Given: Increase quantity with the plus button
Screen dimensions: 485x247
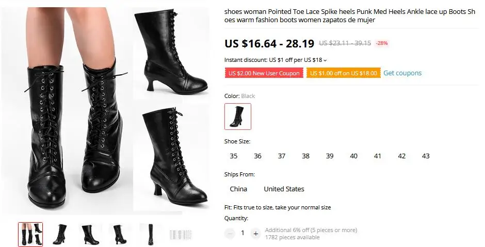Looking at the screenshot, I should pos(255,234).
